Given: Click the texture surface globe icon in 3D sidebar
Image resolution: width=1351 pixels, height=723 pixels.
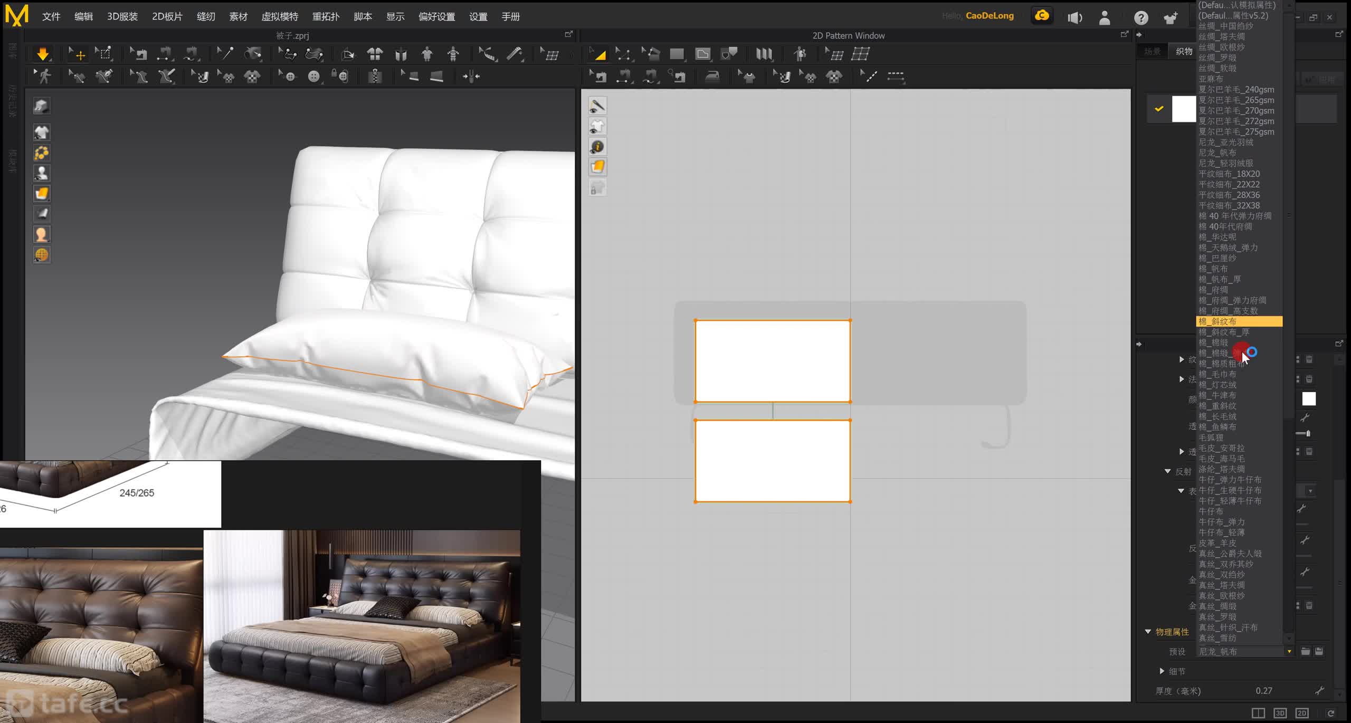Looking at the screenshot, I should coord(42,255).
